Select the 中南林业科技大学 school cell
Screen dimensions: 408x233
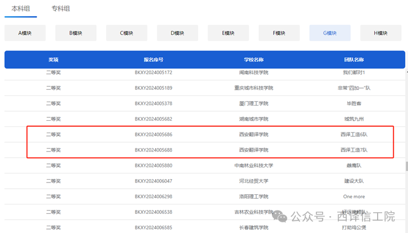tap(253, 166)
